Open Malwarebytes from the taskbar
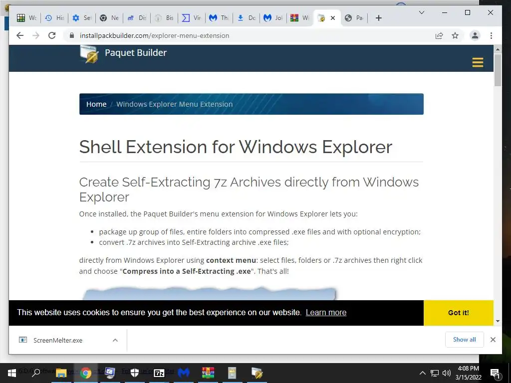The image size is (511, 383). pyautogui.click(x=184, y=373)
